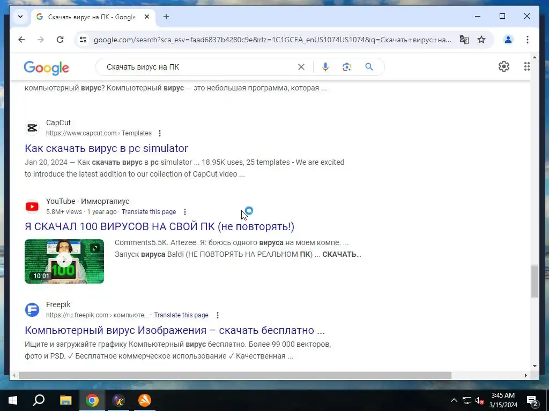The image size is (549, 411).
Task: Open Я СКАЧАЛ 100 ВИРУСОВ video link
Action: pos(159,226)
